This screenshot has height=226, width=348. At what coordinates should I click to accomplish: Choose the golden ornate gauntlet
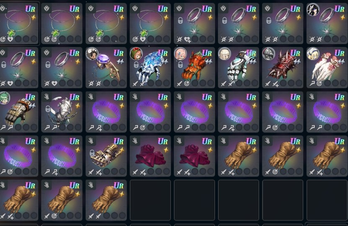[106, 156]
